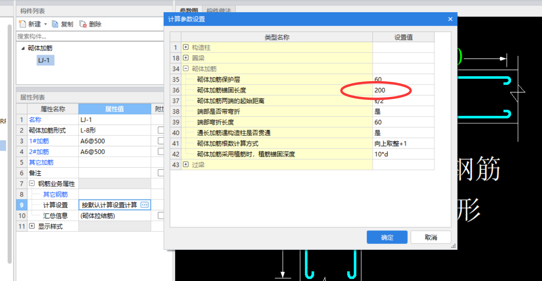Click the vertical scrollbar on the left edge
Image resolution: width=542 pixels, height=281 pixels.
pyautogui.click(x=10, y=144)
